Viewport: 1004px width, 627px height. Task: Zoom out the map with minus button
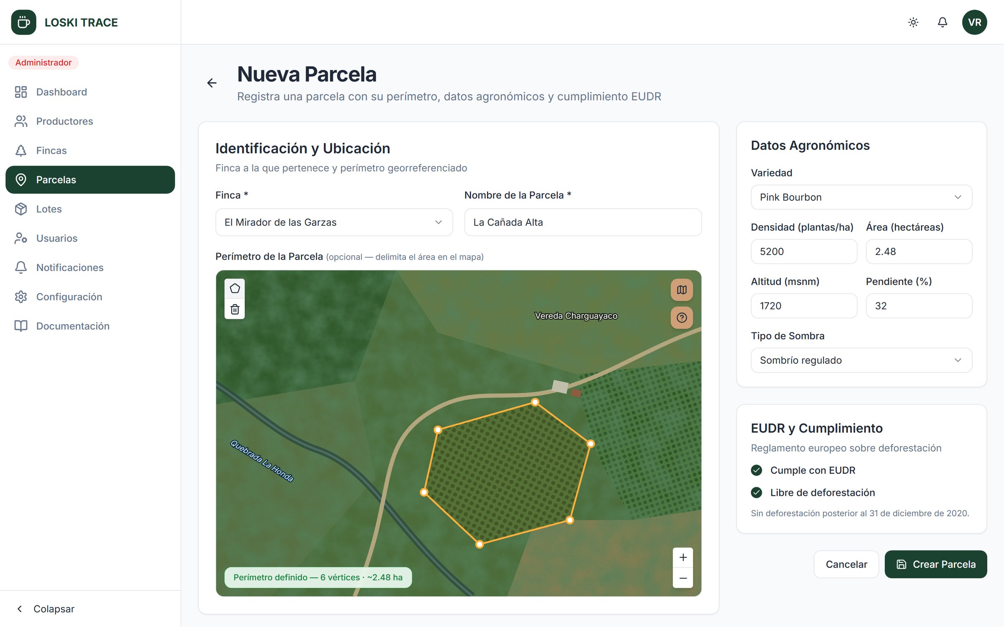683,578
